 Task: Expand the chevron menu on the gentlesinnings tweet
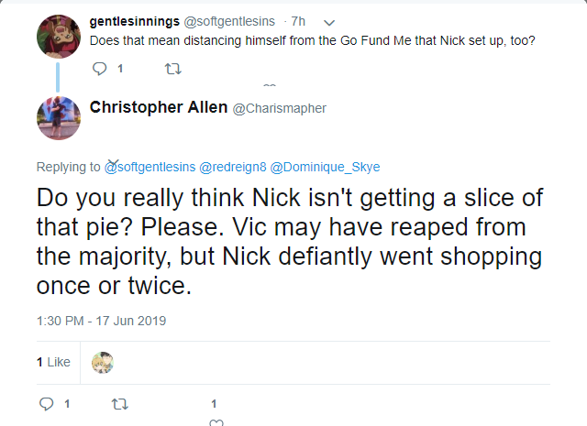click(328, 23)
